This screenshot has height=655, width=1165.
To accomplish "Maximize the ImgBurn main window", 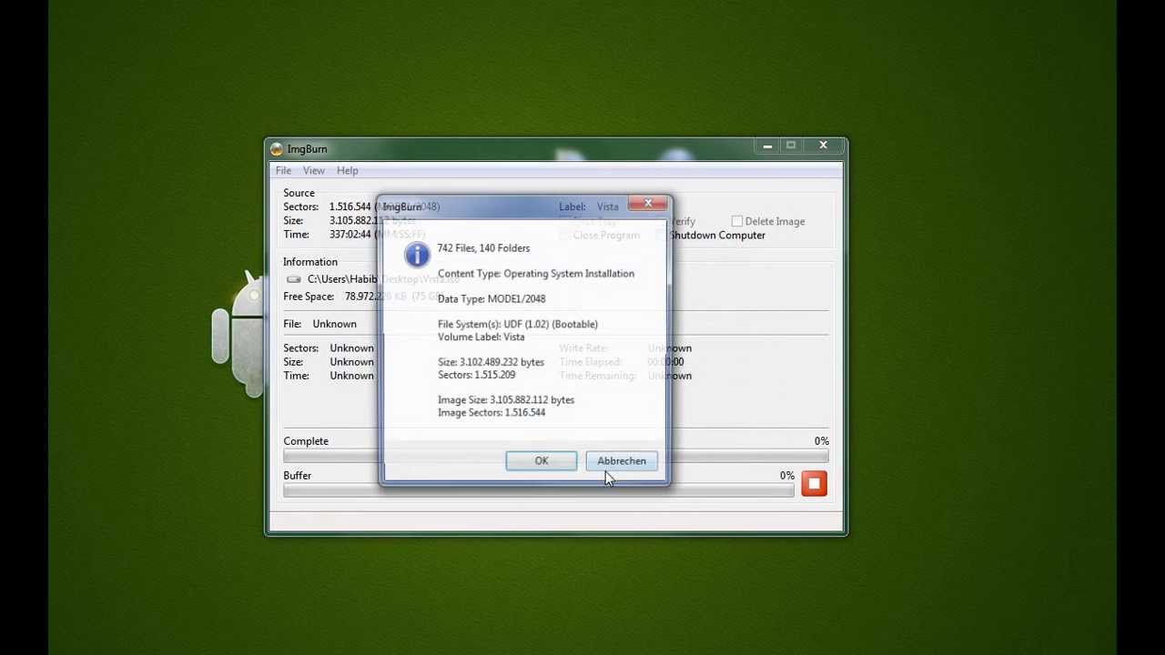I will [791, 146].
